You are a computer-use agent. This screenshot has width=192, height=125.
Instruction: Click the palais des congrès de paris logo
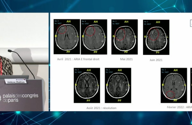(19, 98)
